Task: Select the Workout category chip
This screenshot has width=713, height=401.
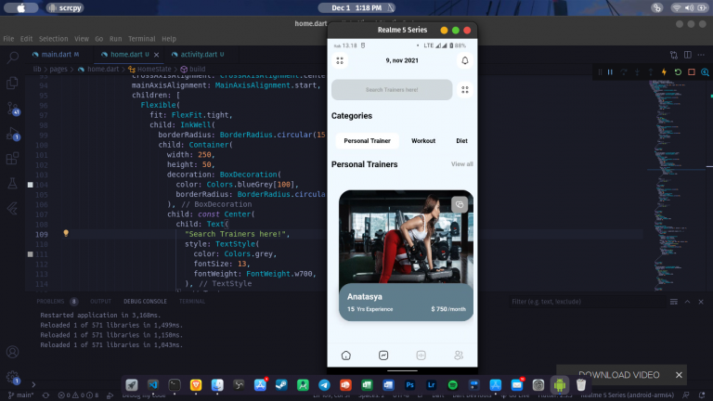Action: click(423, 141)
